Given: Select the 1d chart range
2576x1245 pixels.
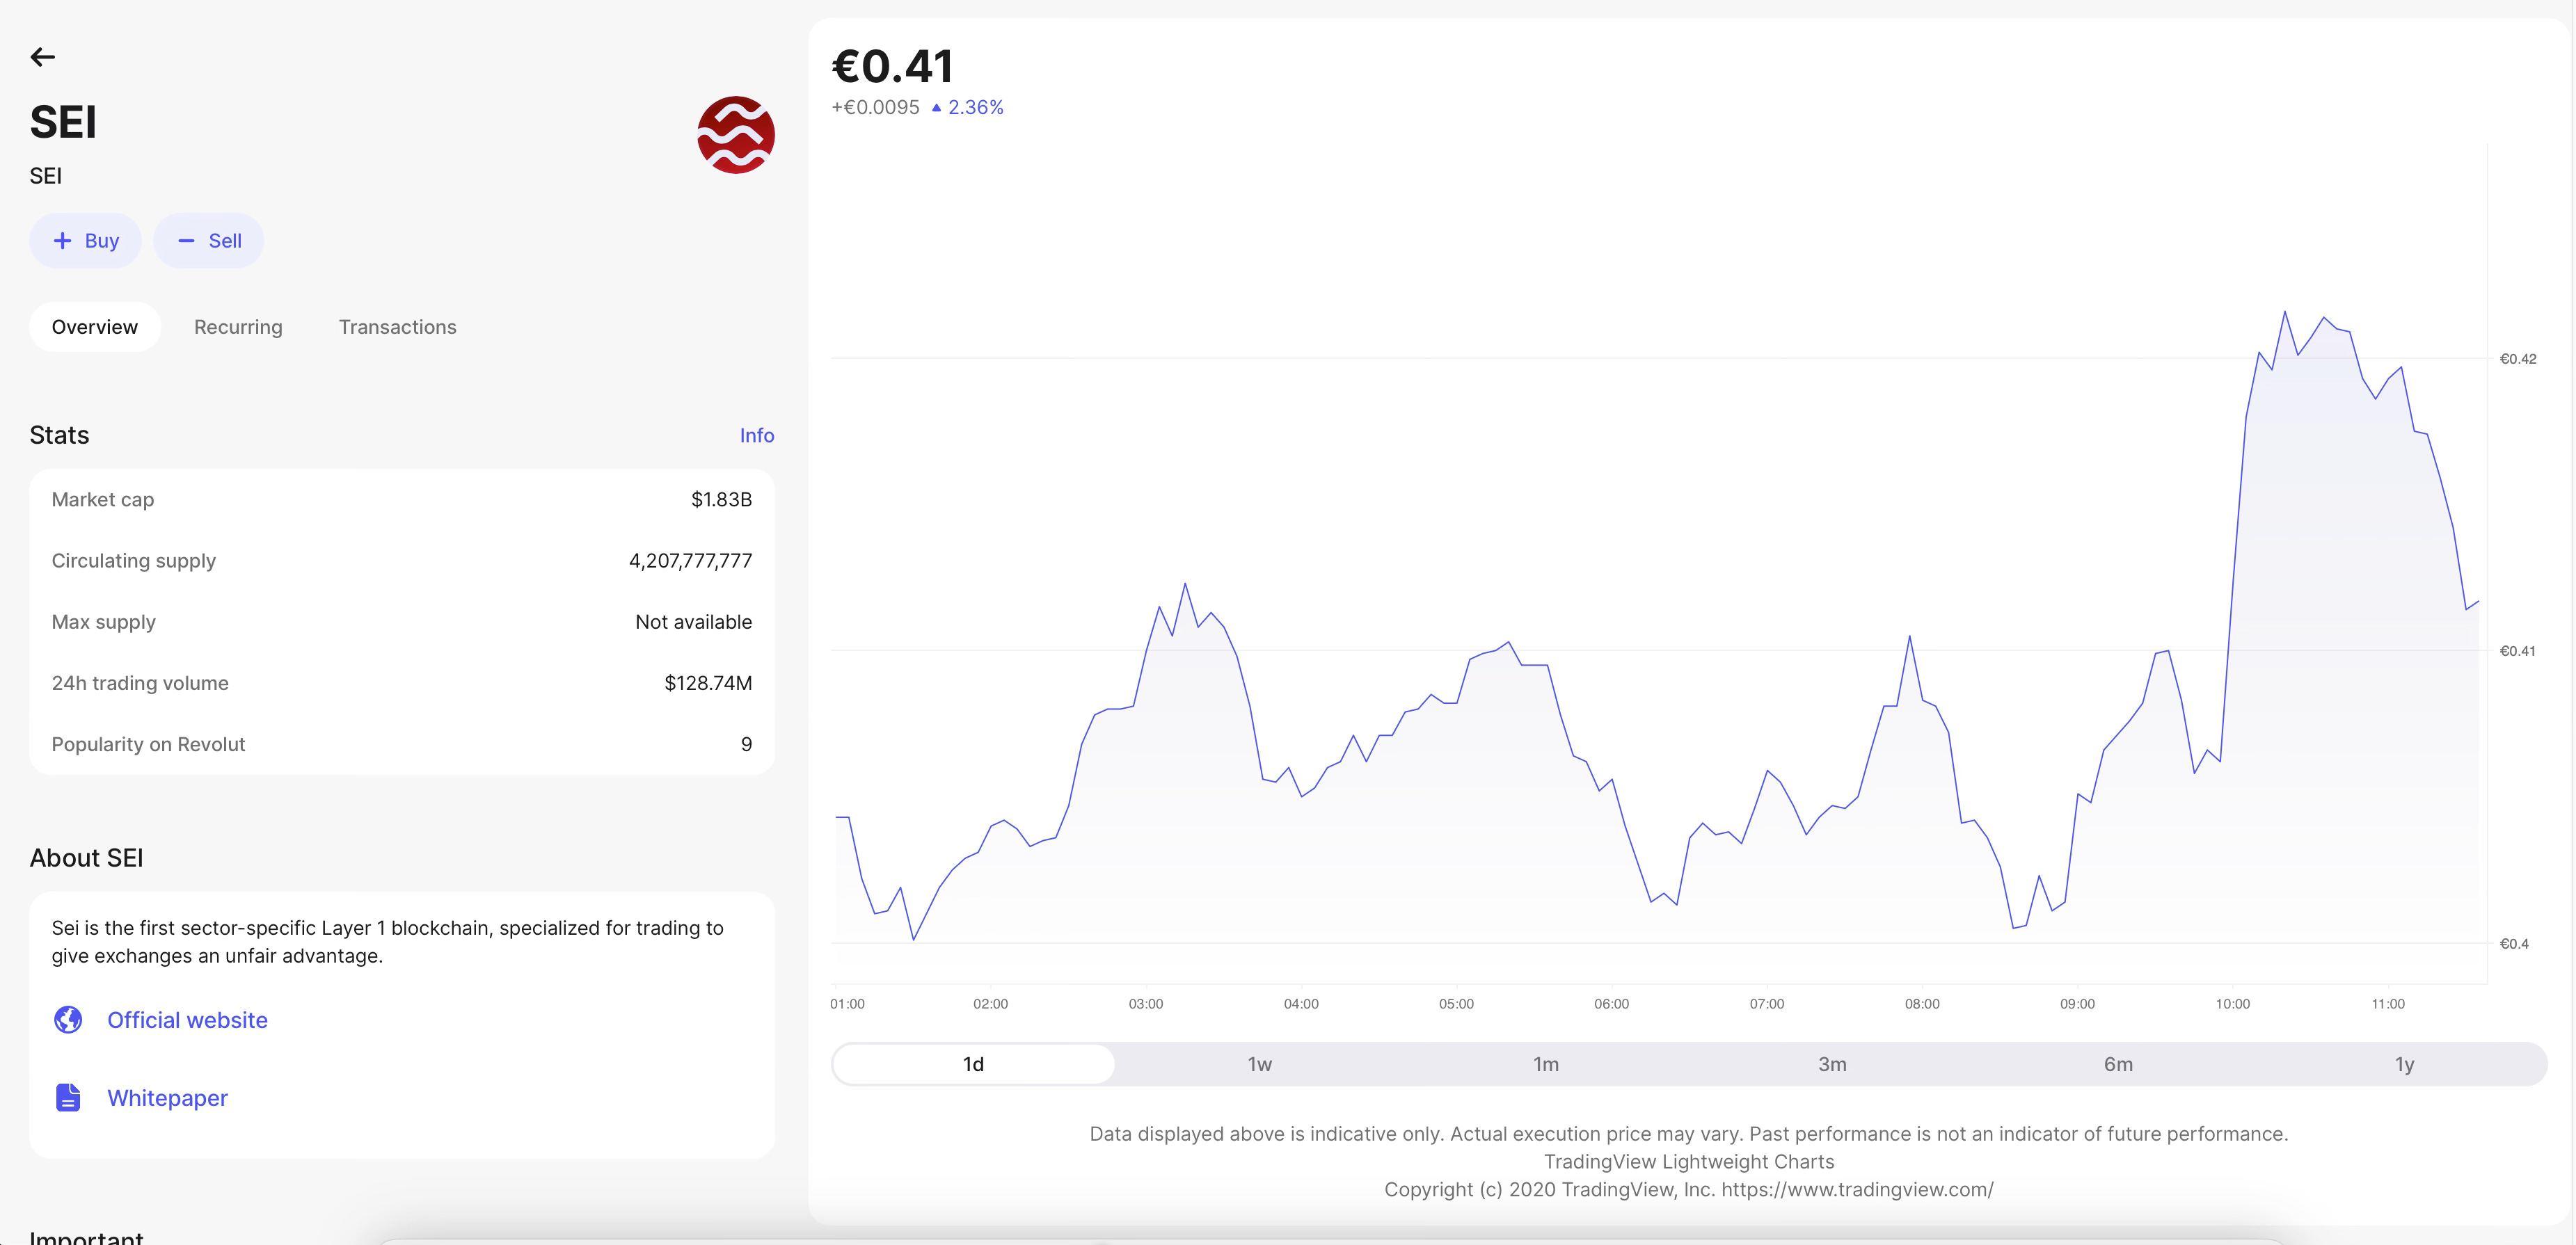Looking at the screenshot, I should pos(973,1064).
